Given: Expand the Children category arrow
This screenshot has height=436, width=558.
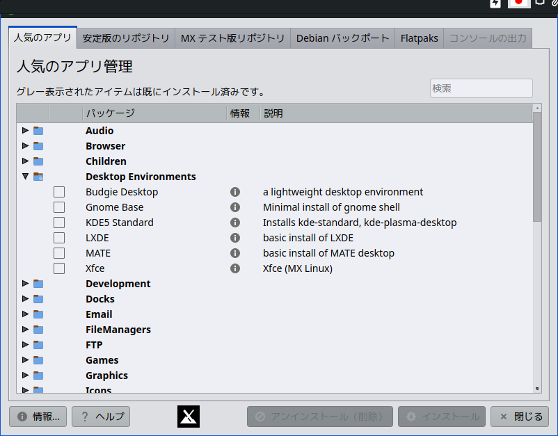Looking at the screenshot, I should tap(25, 161).
